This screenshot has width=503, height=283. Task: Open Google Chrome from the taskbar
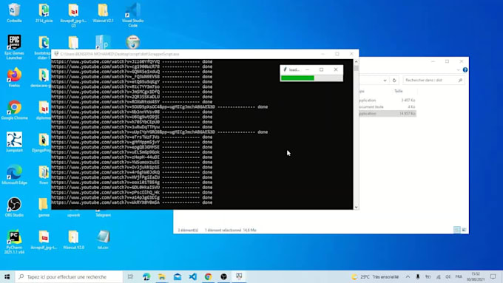click(208, 276)
